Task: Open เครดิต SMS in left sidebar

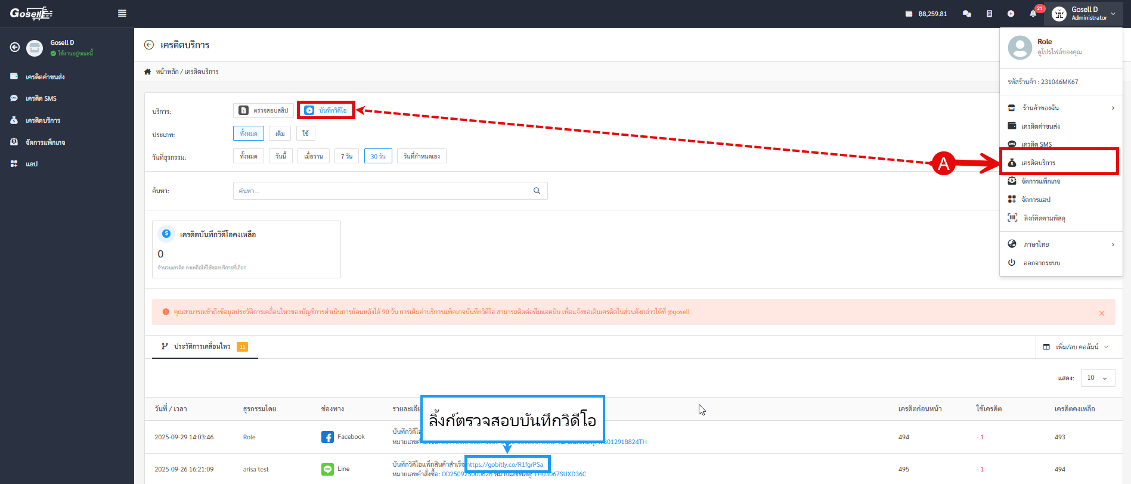Action: coord(41,98)
